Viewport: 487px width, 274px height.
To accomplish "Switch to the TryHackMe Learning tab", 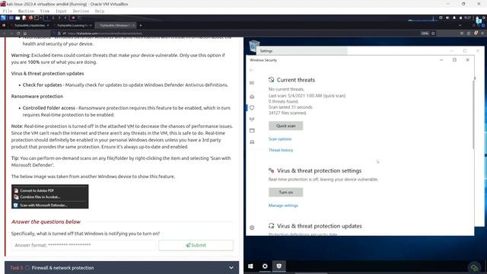I will click(x=72, y=25).
